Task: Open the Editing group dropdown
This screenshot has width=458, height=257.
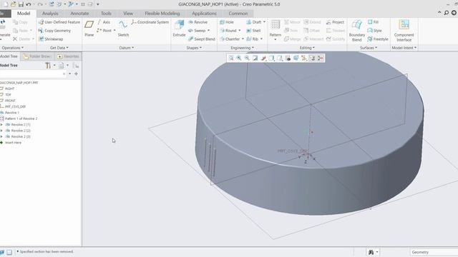Action: (307, 48)
